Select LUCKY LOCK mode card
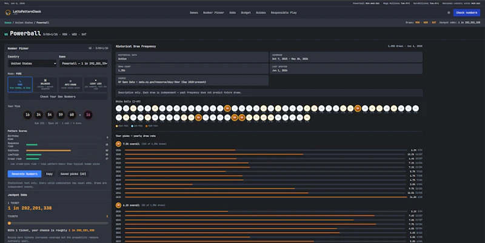This screenshot has height=243, width=485. [96, 84]
